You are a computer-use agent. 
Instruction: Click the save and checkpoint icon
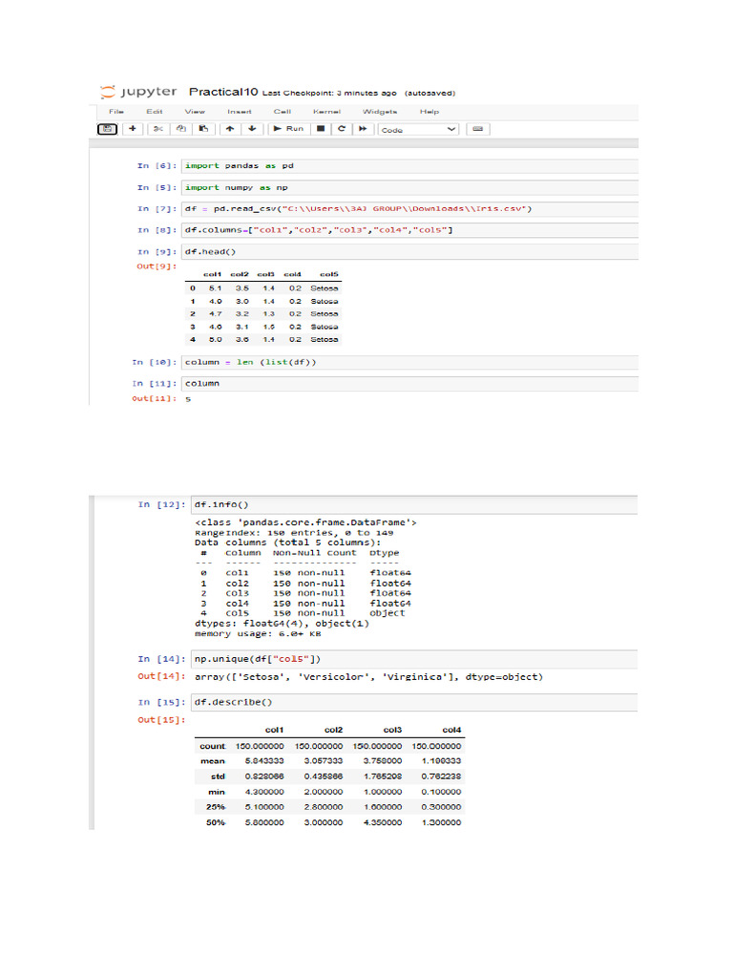[107, 129]
